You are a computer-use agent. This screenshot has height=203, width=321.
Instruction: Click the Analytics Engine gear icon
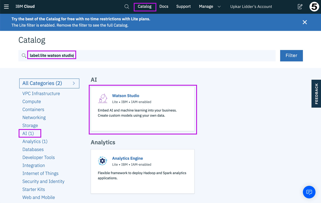(x=103, y=161)
